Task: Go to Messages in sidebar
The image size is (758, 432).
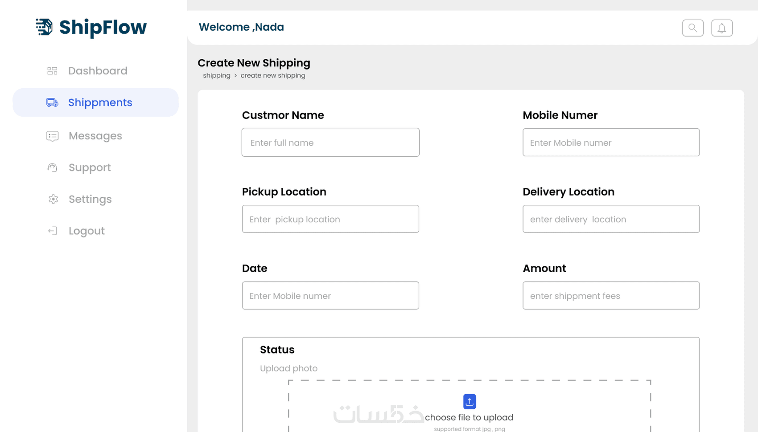Action: pyautogui.click(x=95, y=136)
